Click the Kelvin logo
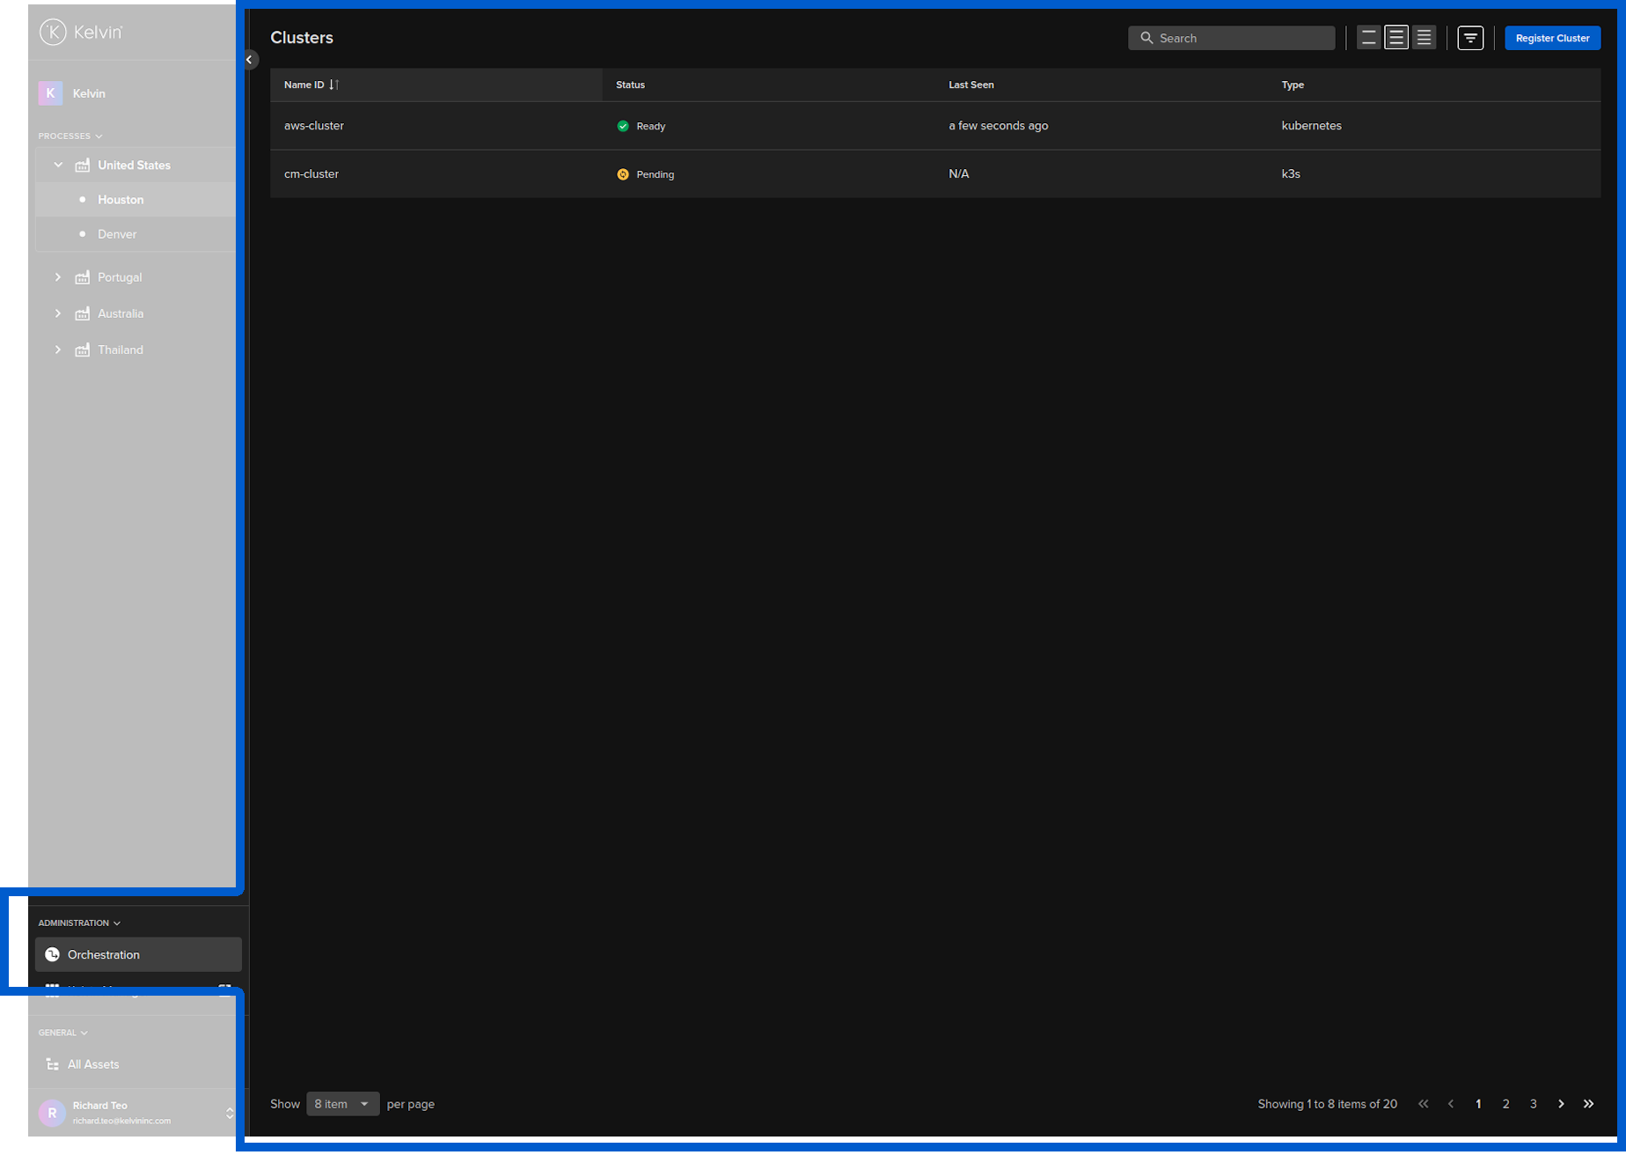The width and height of the screenshot is (1626, 1155). point(53,32)
